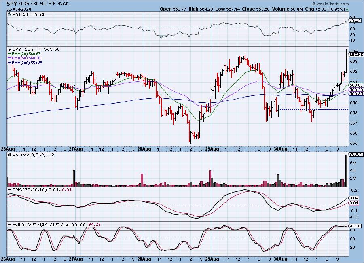364x263 pixels.
Task: Click the black line swatch before Full STO
Action: (x=10, y=224)
